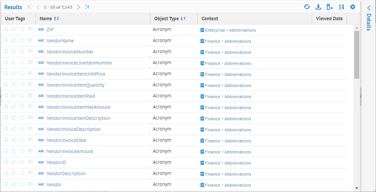Open the settings gear icon
The height and width of the screenshot is (192, 376).
click(353, 7)
